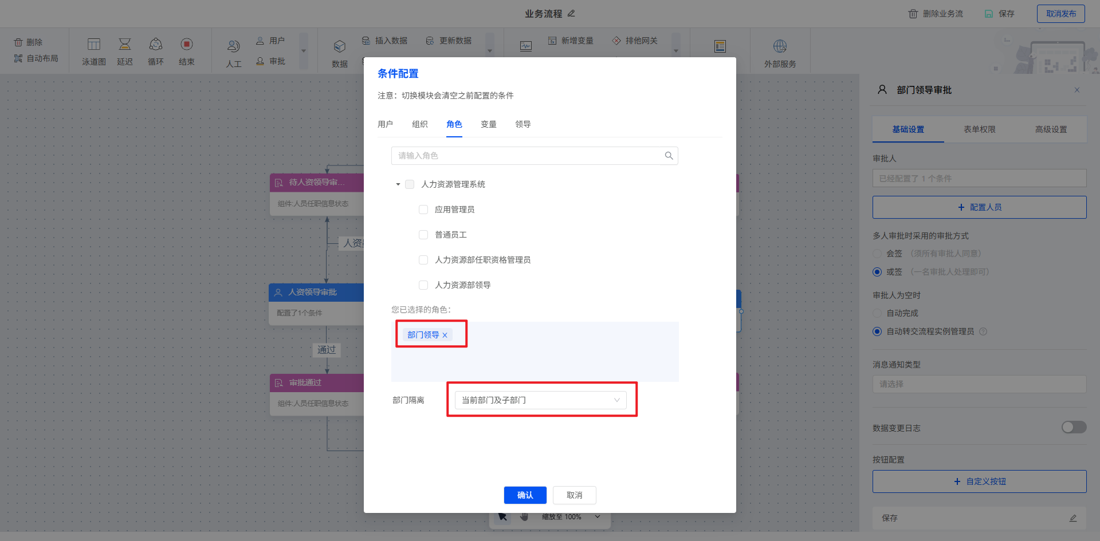This screenshot has width=1100, height=541.
Task: Click the loop (循环) node icon
Action: [155, 45]
